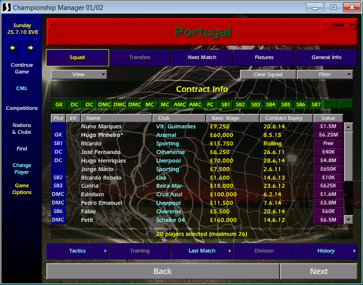The height and width of the screenshot is (285, 363).
Task: Toggle the SB7 position slot
Action: tap(316, 105)
